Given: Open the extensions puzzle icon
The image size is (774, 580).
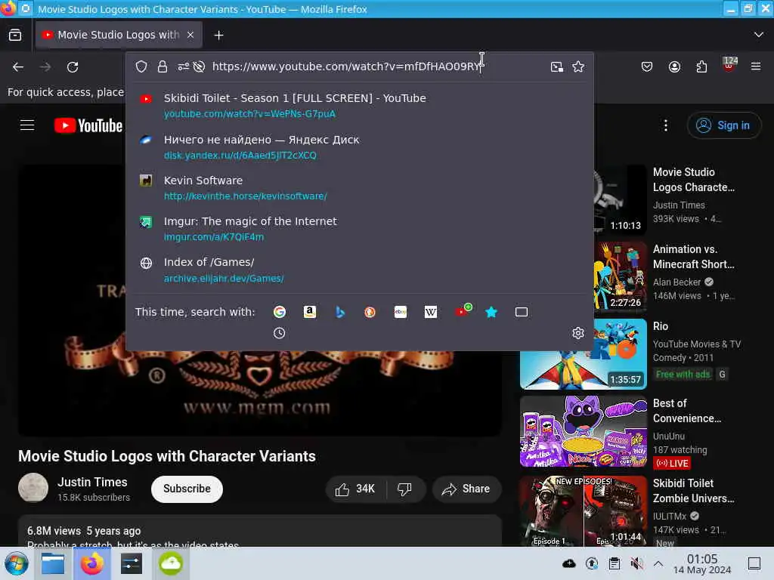Looking at the screenshot, I should (x=701, y=66).
